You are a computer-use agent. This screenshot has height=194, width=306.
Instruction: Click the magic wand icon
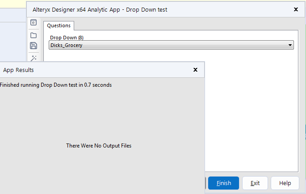click(34, 58)
